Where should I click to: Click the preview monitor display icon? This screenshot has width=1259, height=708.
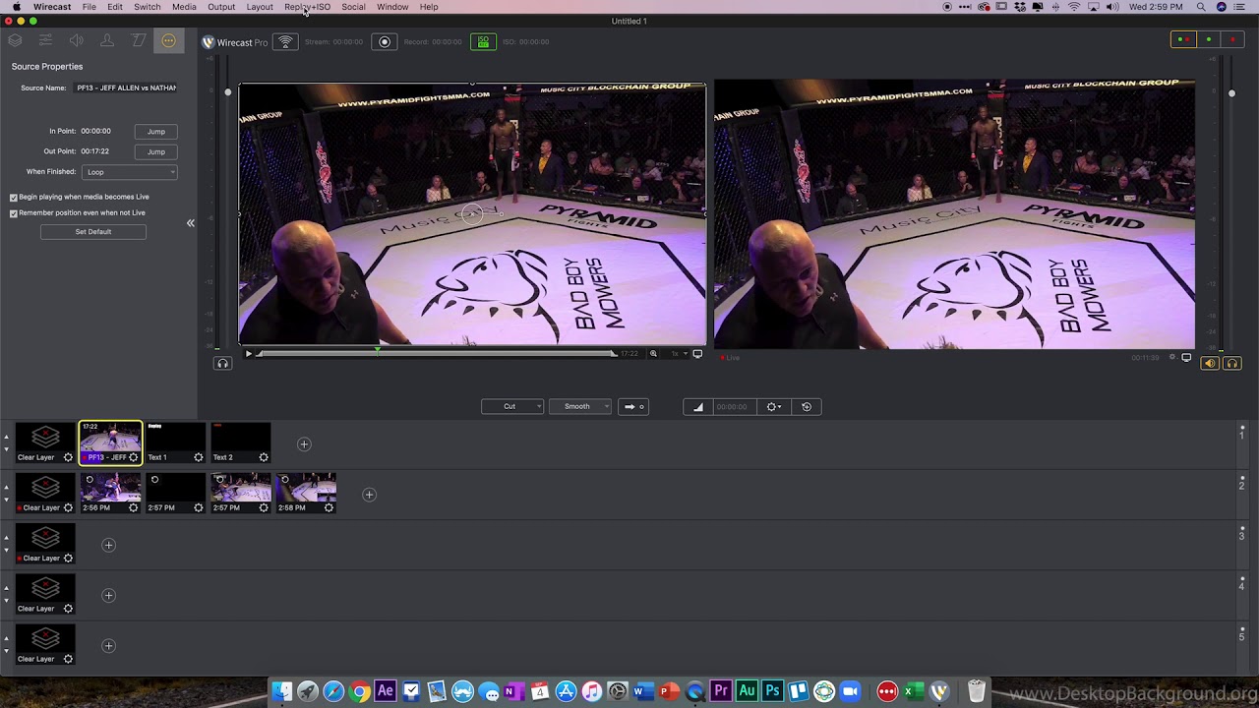[x=697, y=354]
